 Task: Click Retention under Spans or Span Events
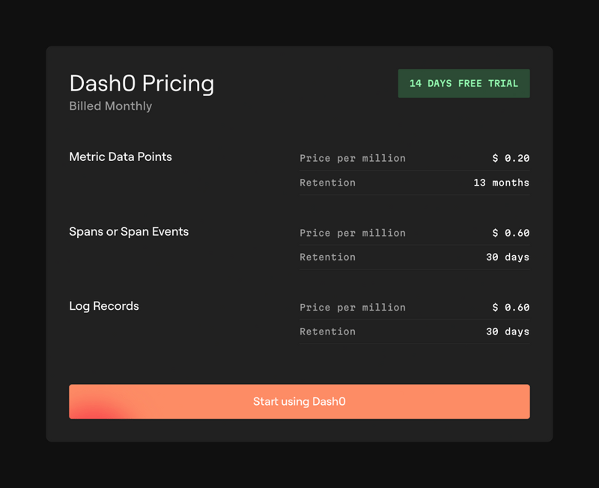point(327,257)
